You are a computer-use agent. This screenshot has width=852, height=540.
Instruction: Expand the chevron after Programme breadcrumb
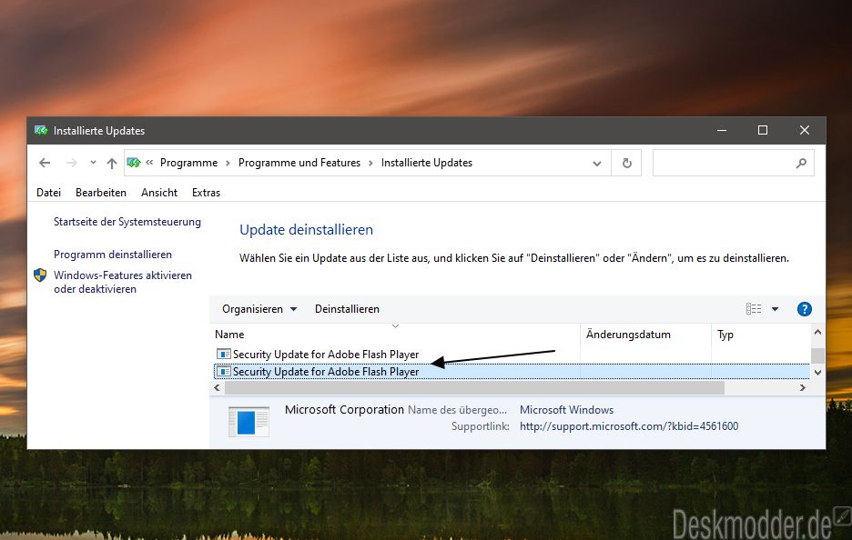(x=228, y=164)
